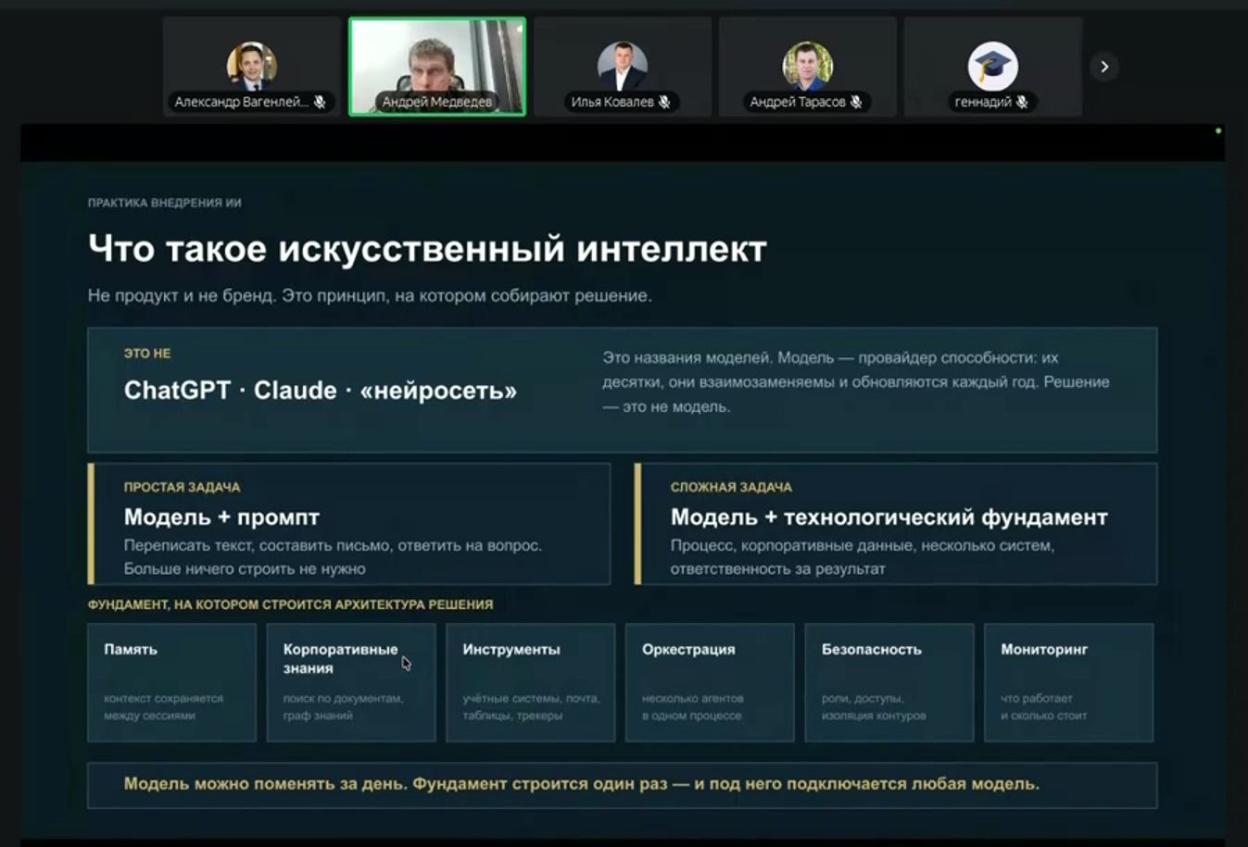Click text Процесс, корпоративные данные, несколько систем
Viewport: 1248px width, 847px height.
click(x=862, y=557)
